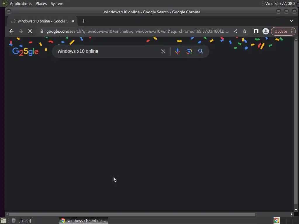Stop loading the page
The image size is (299, 224).
coord(30,31)
